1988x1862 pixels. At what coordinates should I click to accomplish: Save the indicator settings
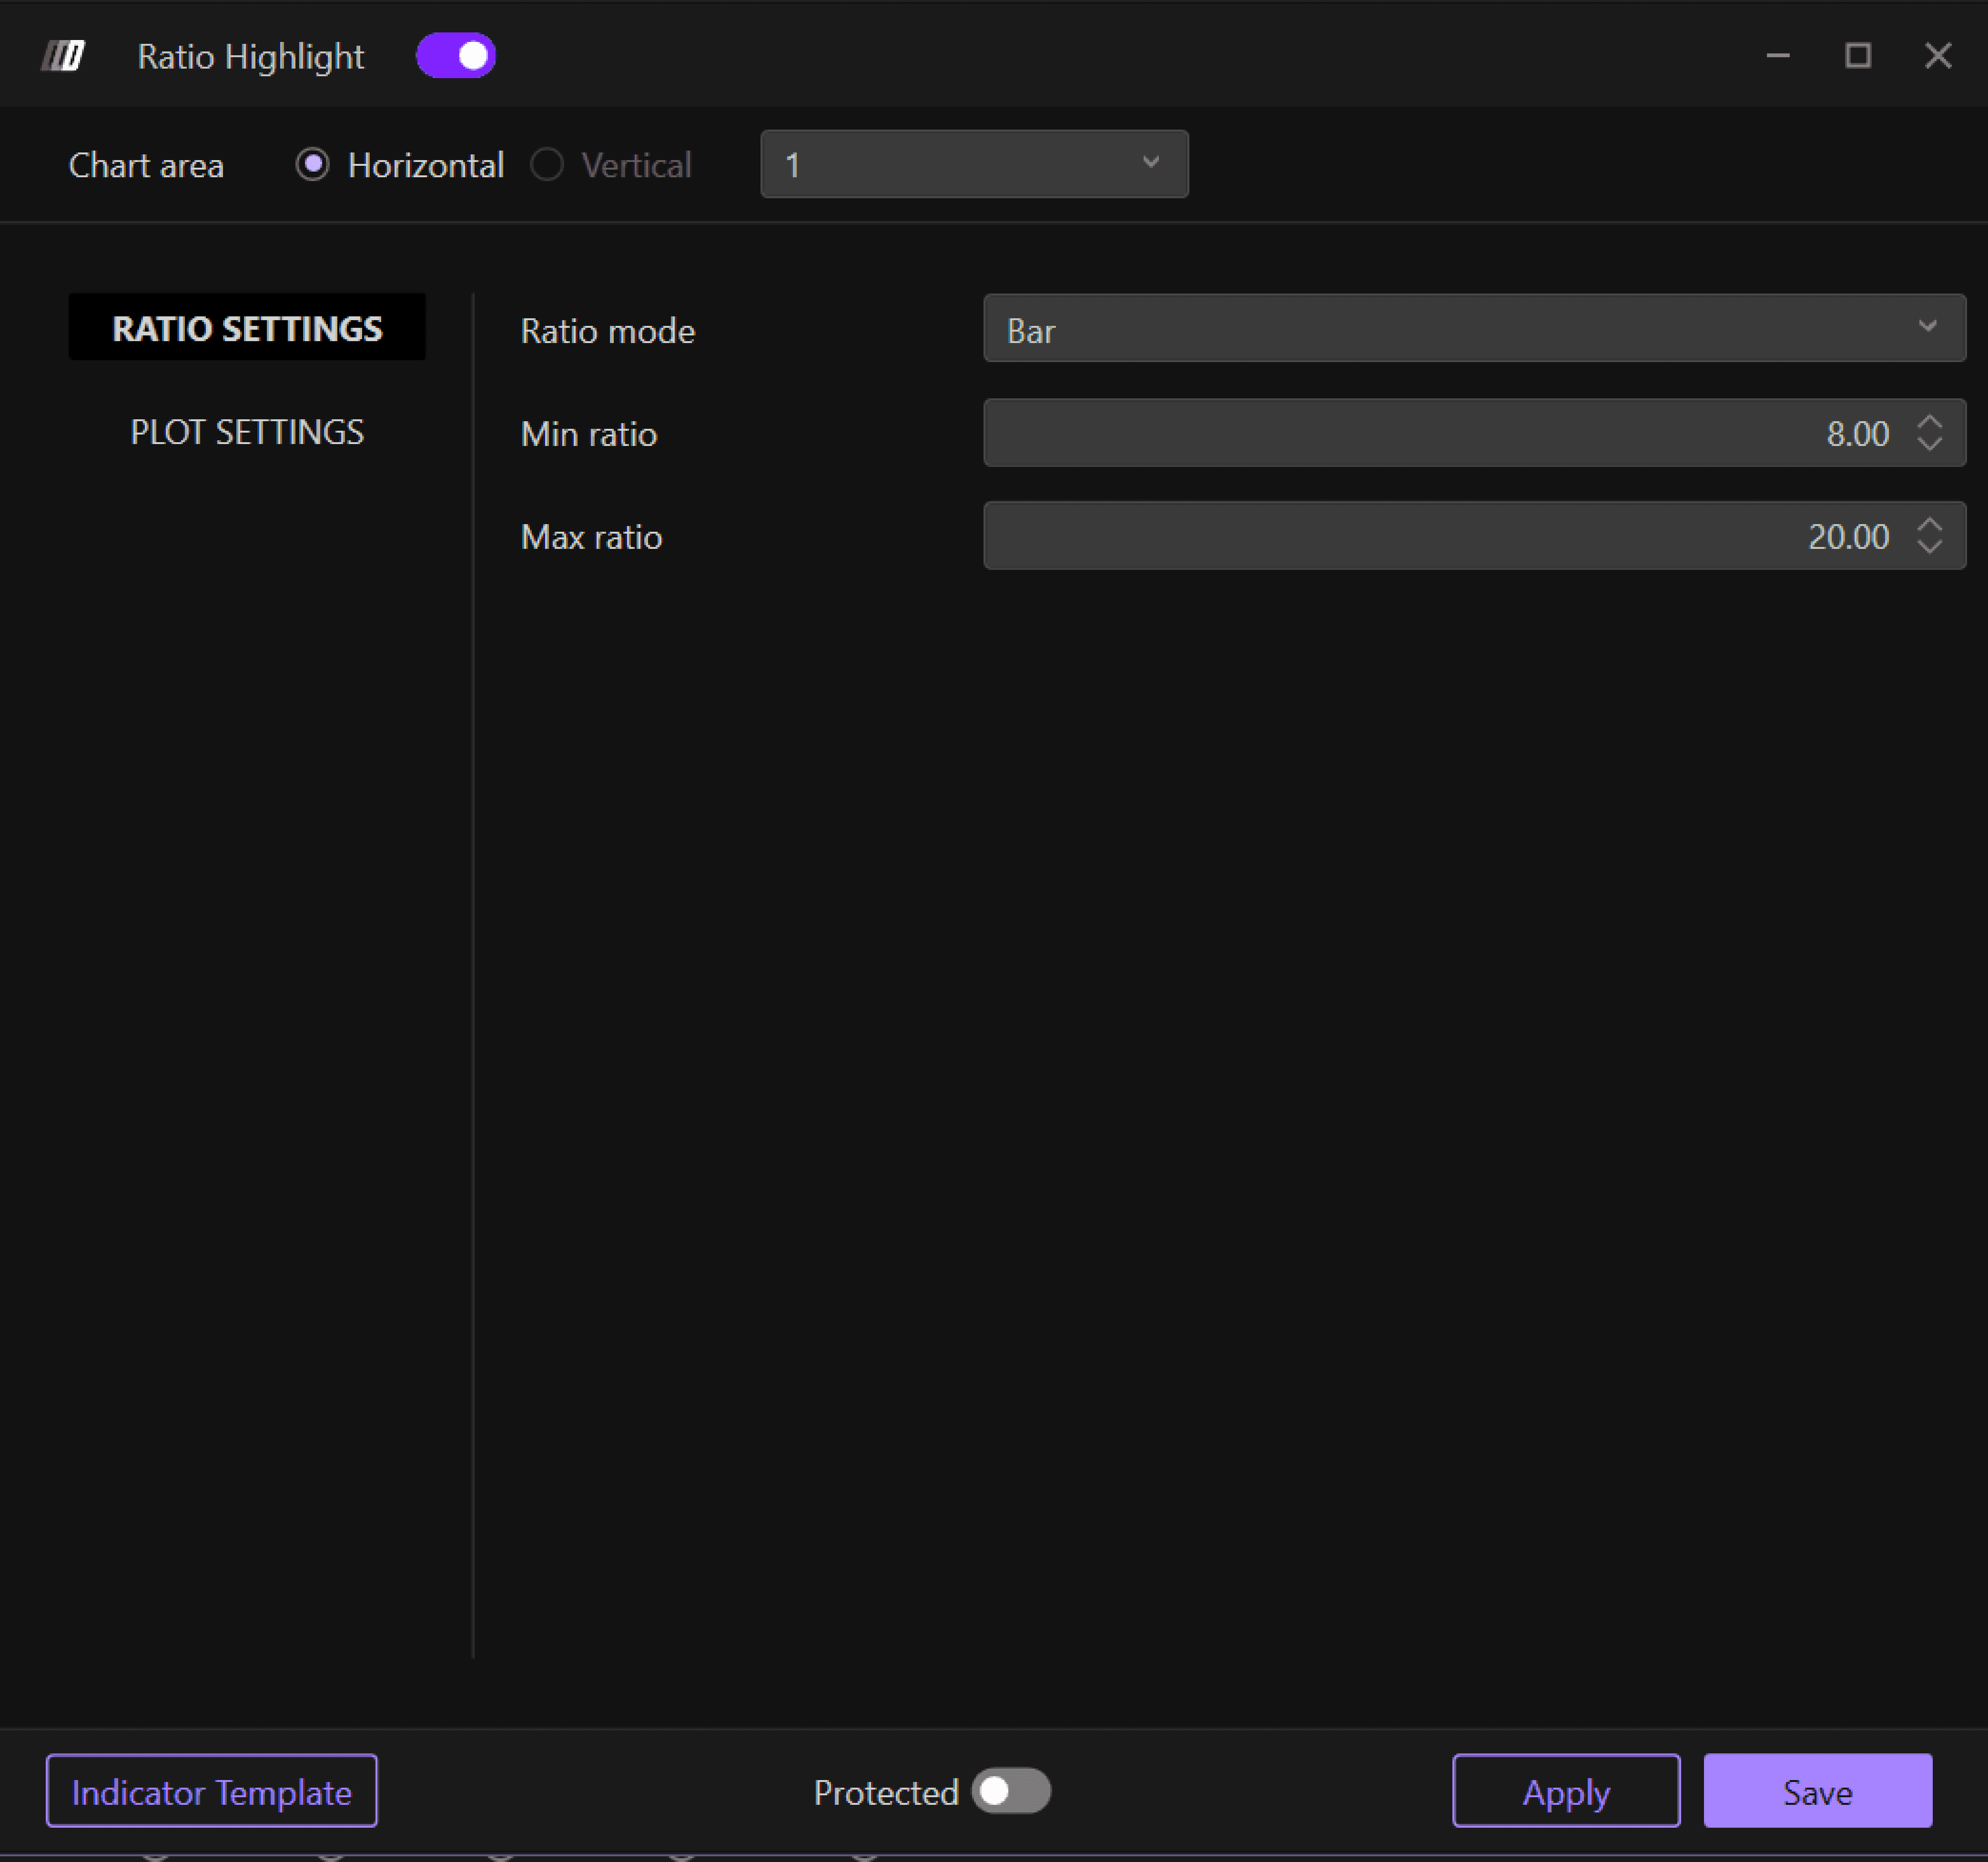(1817, 1791)
